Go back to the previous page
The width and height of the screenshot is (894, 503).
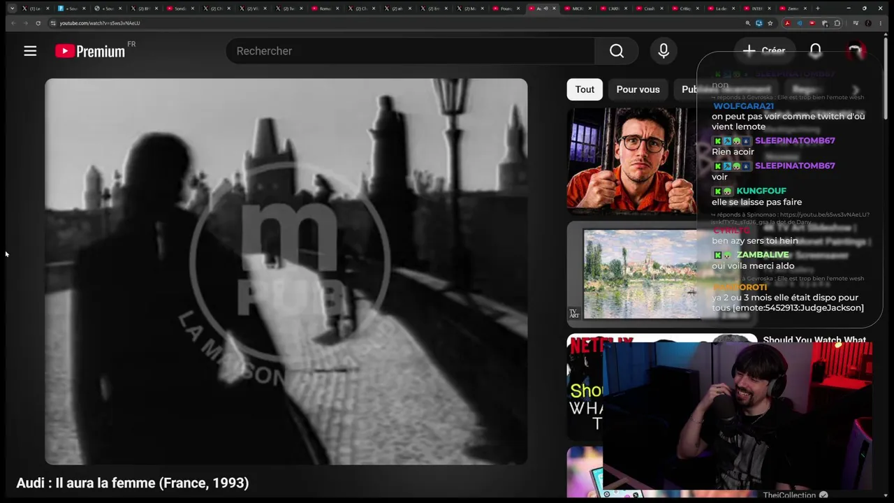pyautogui.click(x=13, y=23)
